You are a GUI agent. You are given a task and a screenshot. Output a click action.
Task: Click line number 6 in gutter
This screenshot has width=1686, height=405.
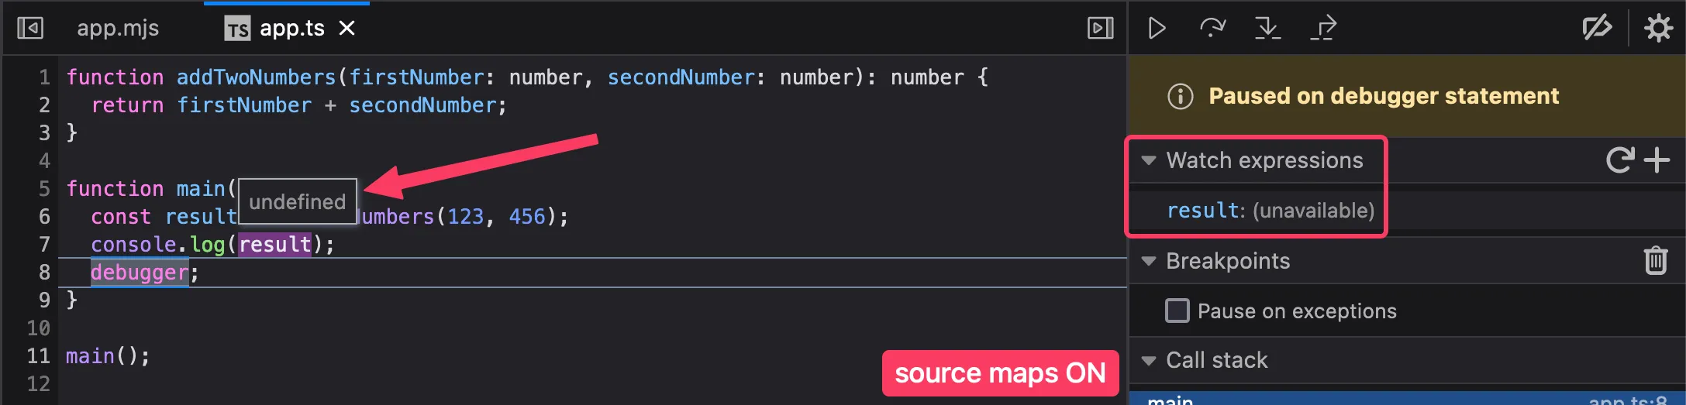[x=44, y=217]
